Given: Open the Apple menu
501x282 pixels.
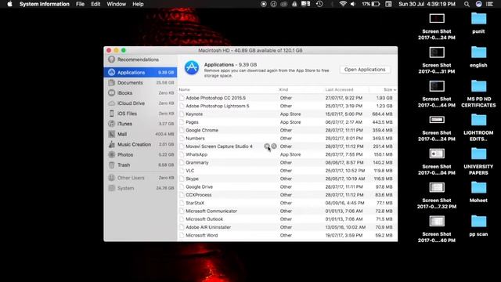Looking at the screenshot, I should tap(9, 4).
